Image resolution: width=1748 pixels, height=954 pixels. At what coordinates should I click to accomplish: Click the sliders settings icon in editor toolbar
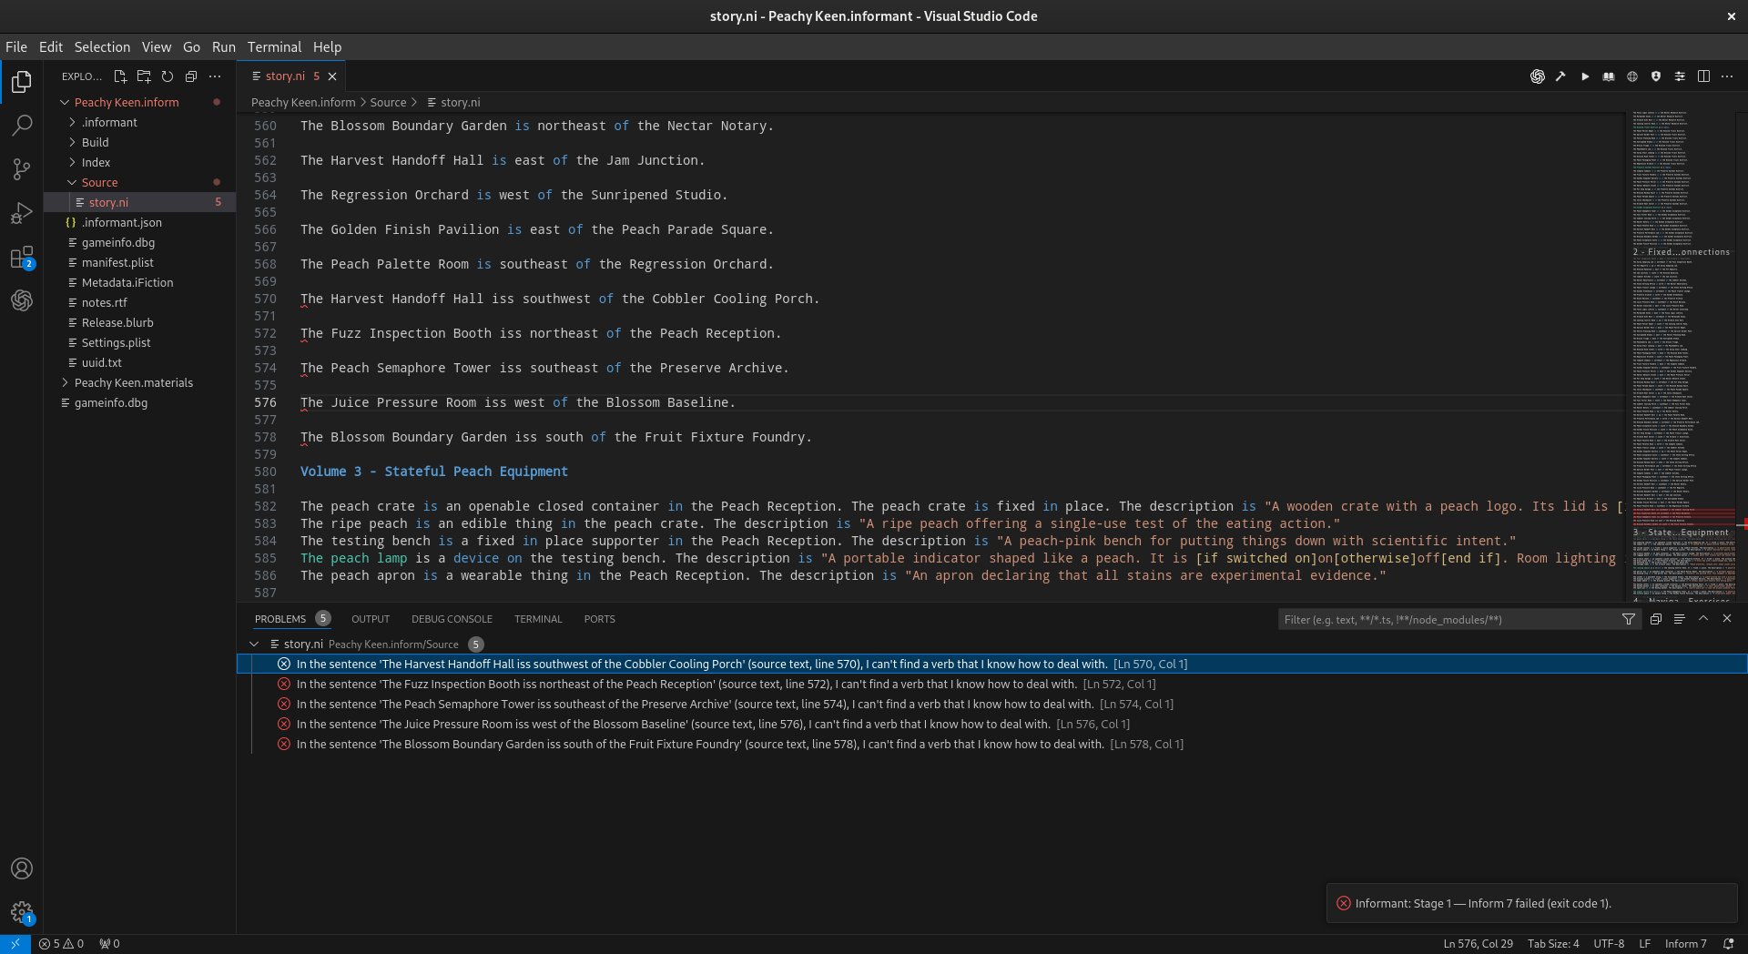click(x=1680, y=76)
